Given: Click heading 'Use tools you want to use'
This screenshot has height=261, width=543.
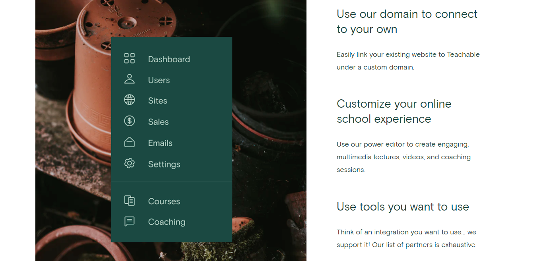Looking at the screenshot, I should click(x=403, y=207).
